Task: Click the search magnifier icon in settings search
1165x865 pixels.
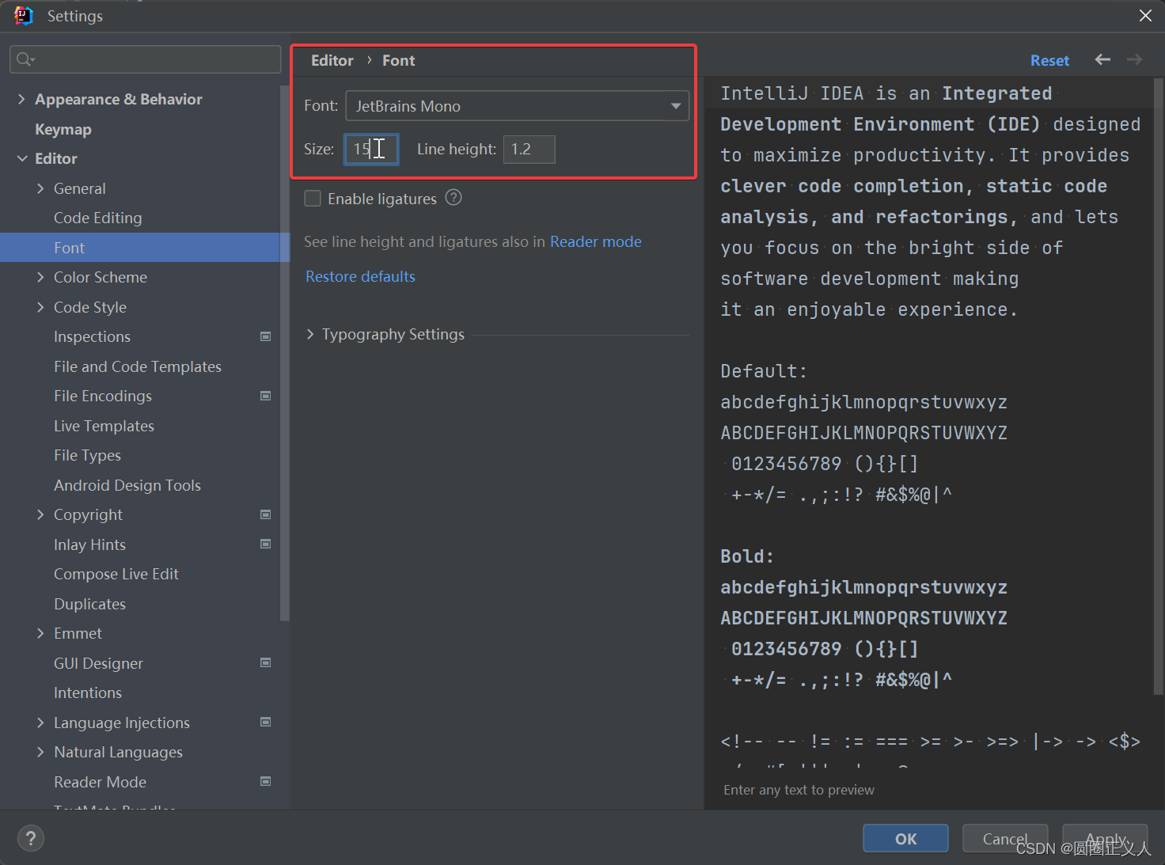Action: [25, 59]
